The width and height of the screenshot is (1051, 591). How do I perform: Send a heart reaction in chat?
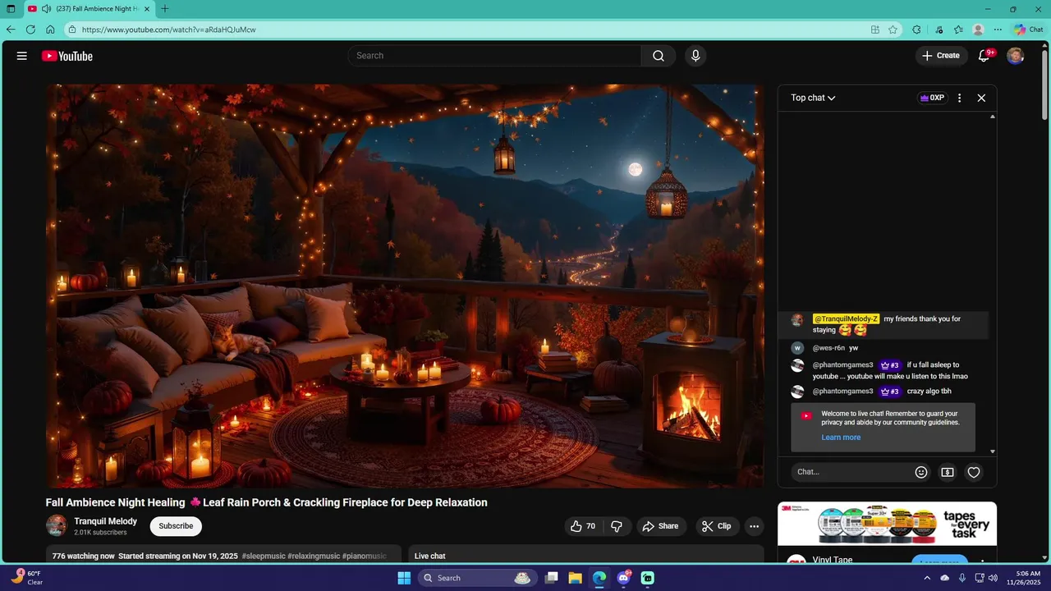coord(974,472)
